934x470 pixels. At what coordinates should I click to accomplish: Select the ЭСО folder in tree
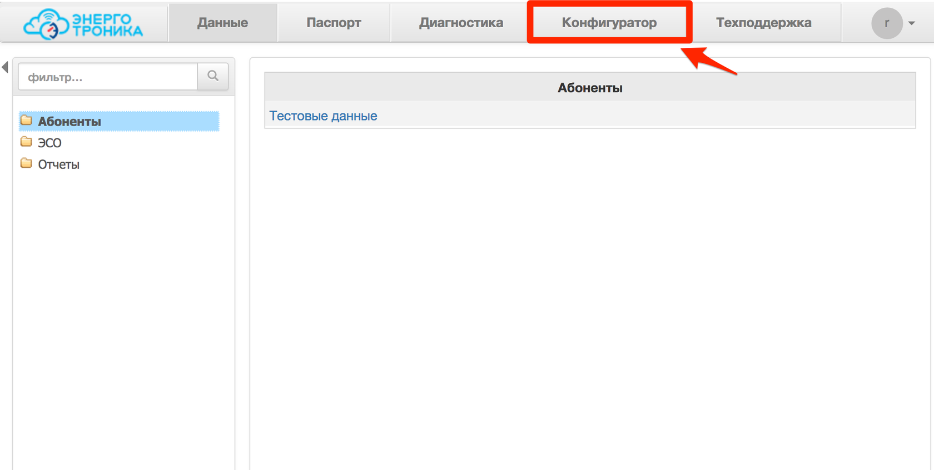tap(49, 143)
